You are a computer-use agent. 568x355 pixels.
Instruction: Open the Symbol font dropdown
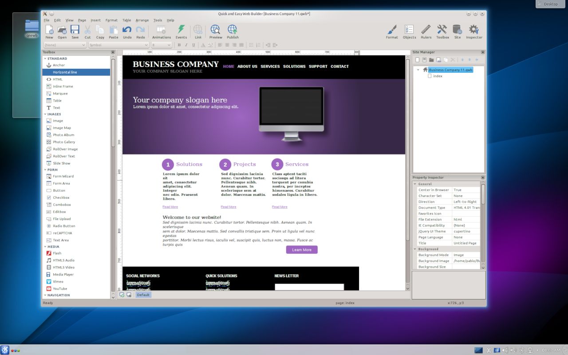pyautogui.click(x=118, y=45)
